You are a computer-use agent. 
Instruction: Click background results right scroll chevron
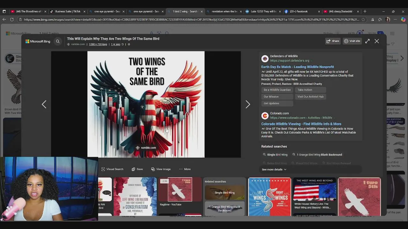(402, 59)
